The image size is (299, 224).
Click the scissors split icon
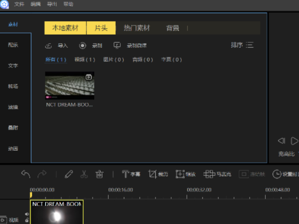pos(84,174)
